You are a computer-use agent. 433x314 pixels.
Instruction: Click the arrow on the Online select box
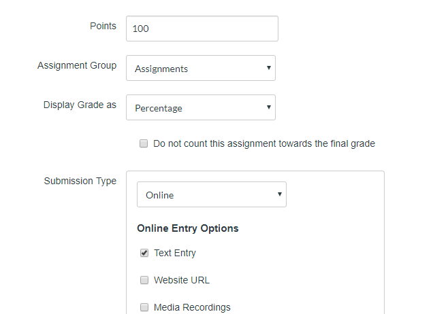[280, 195]
